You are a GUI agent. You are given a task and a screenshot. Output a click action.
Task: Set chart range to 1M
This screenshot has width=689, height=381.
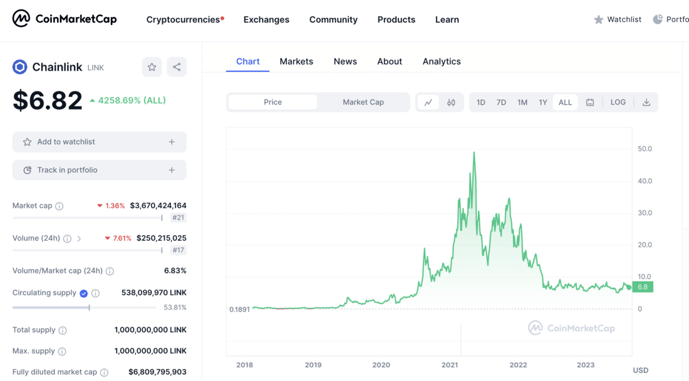(522, 102)
